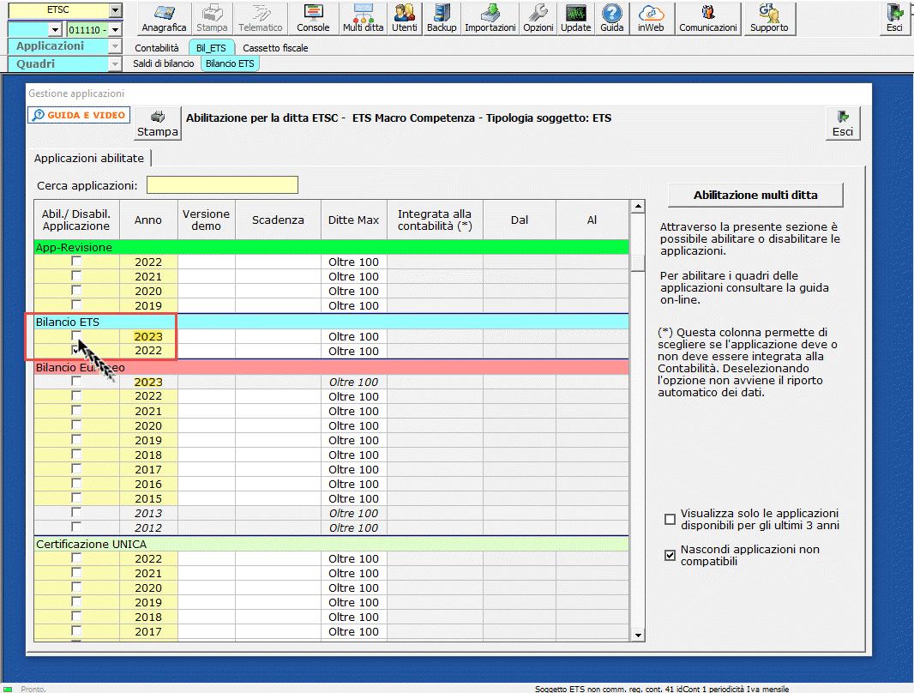Screen dimensions: 914x693
Task: Enable Certificazione UNICA 2022 checkbox
Action: (x=76, y=557)
